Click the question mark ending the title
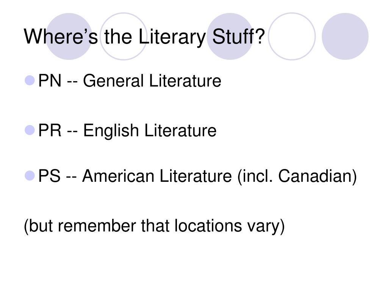388x291 pixels. point(260,36)
